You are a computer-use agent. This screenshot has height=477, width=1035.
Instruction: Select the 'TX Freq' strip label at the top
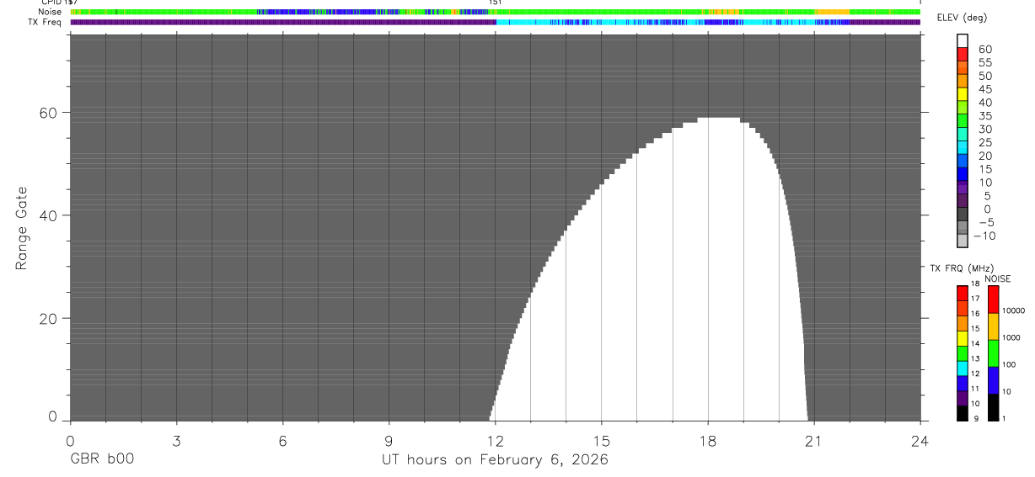click(x=45, y=22)
